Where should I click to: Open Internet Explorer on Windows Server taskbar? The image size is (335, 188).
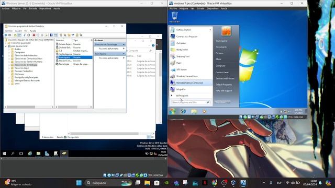tap(30, 154)
